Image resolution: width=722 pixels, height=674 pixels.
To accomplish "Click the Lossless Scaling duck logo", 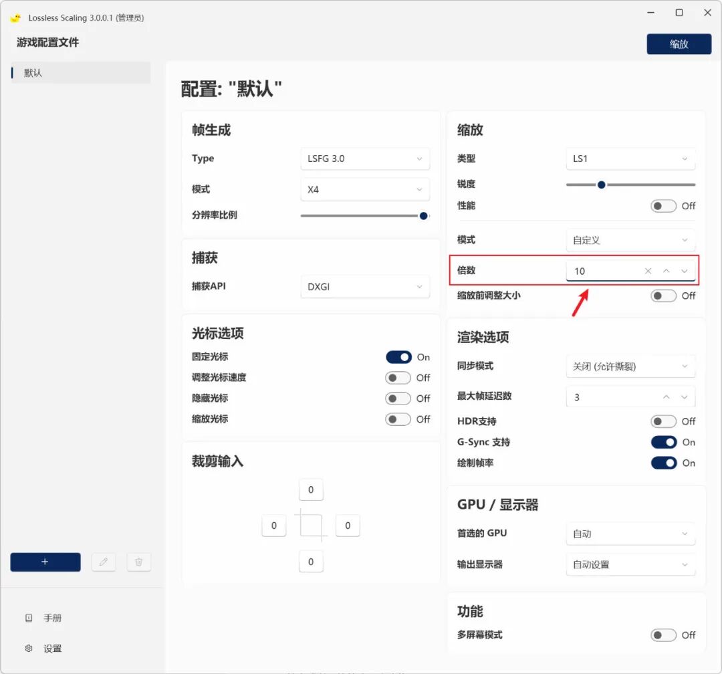I will [15, 18].
